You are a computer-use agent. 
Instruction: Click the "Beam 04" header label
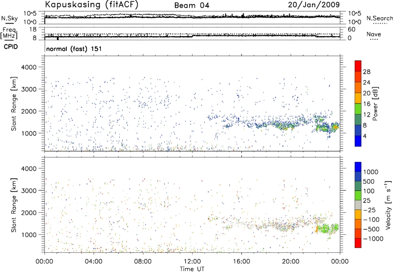192,5
